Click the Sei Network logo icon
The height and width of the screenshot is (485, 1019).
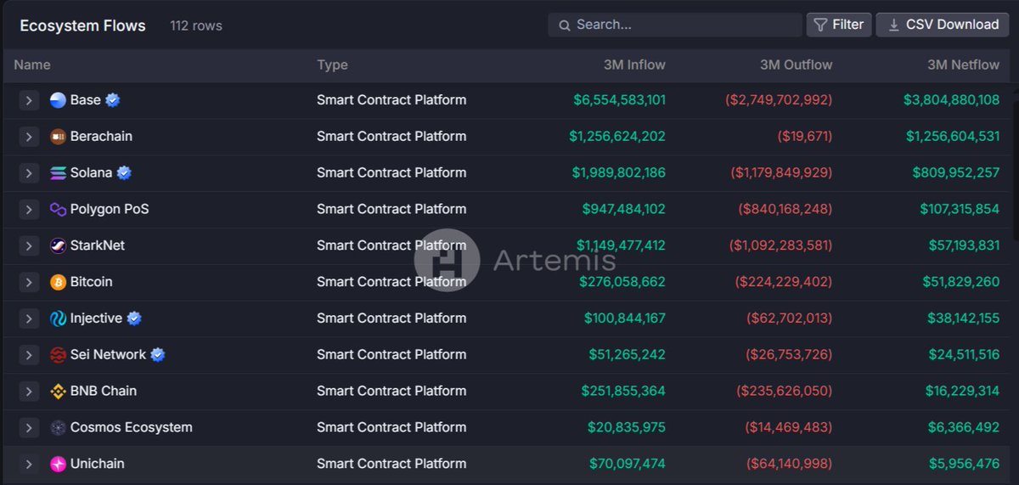coord(58,355)
